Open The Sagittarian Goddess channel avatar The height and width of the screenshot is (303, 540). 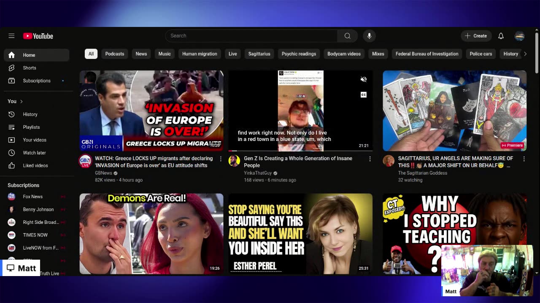click(x=389, y=161)
